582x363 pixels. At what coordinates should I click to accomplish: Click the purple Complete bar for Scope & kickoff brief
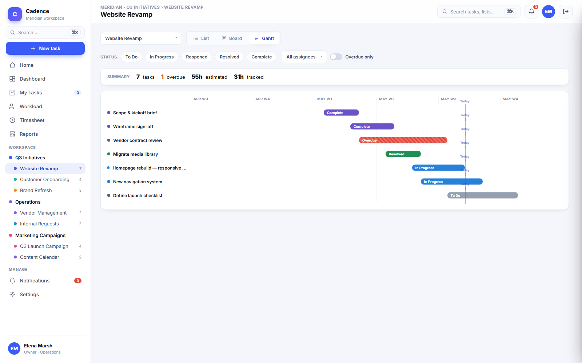tap(341, 113)
